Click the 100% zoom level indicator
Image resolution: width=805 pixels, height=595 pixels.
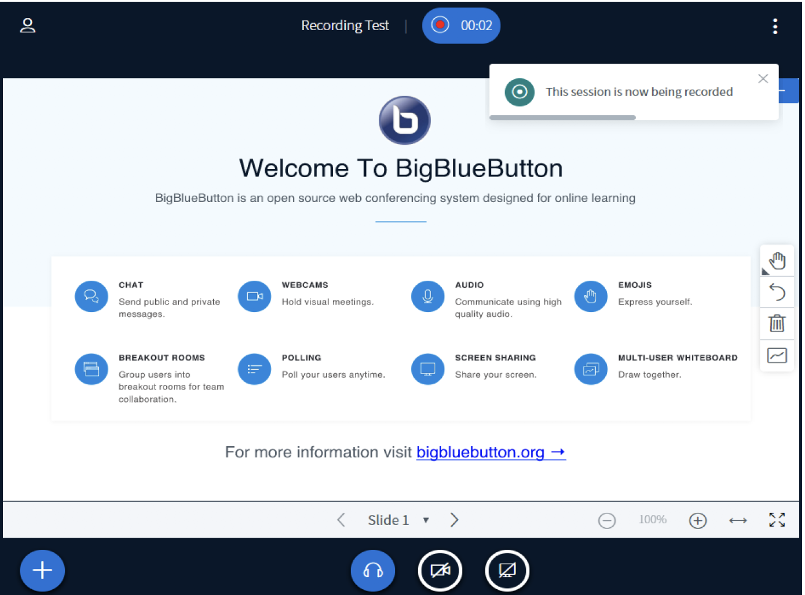click(653, 520)
